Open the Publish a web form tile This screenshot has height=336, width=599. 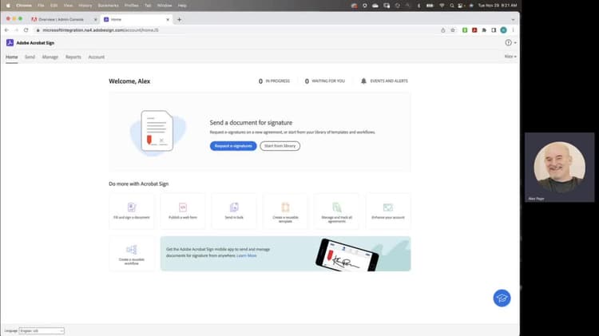click(x=183, y=211)
